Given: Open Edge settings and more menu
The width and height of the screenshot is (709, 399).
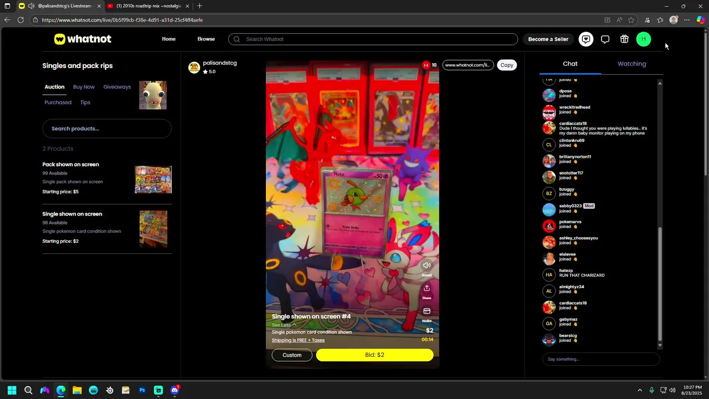Looking at the screenshot, I should 687,20.
